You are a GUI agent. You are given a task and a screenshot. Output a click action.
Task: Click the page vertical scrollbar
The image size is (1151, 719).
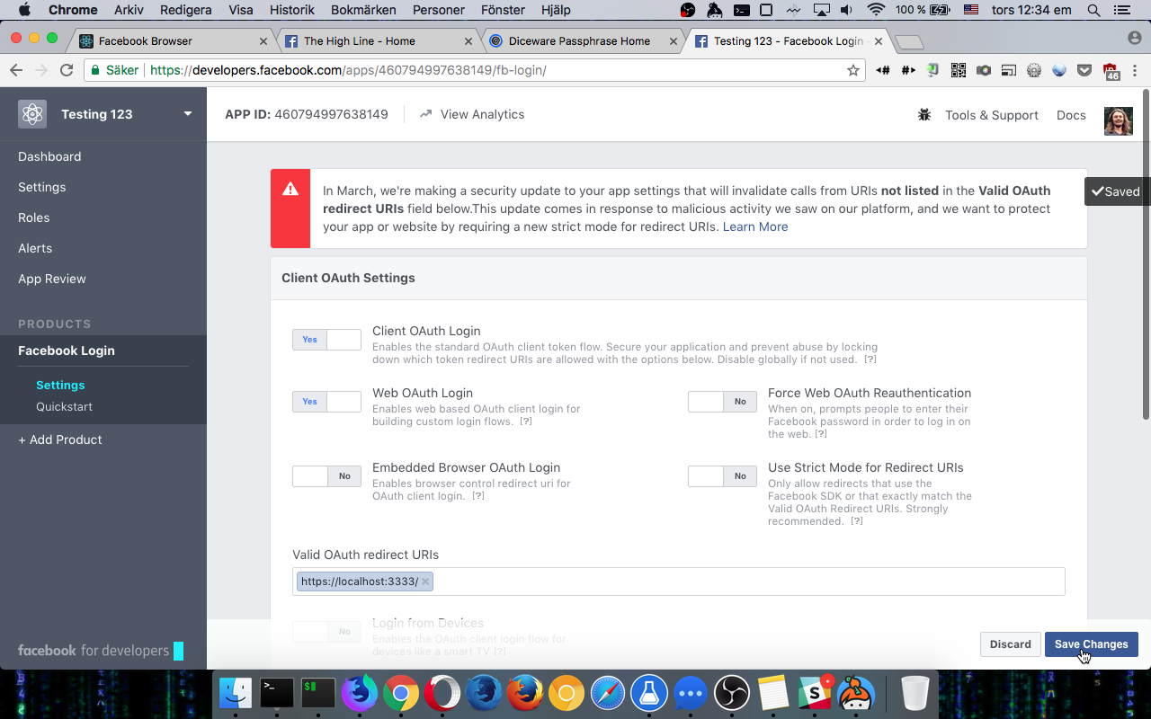tap(1145, 253)
